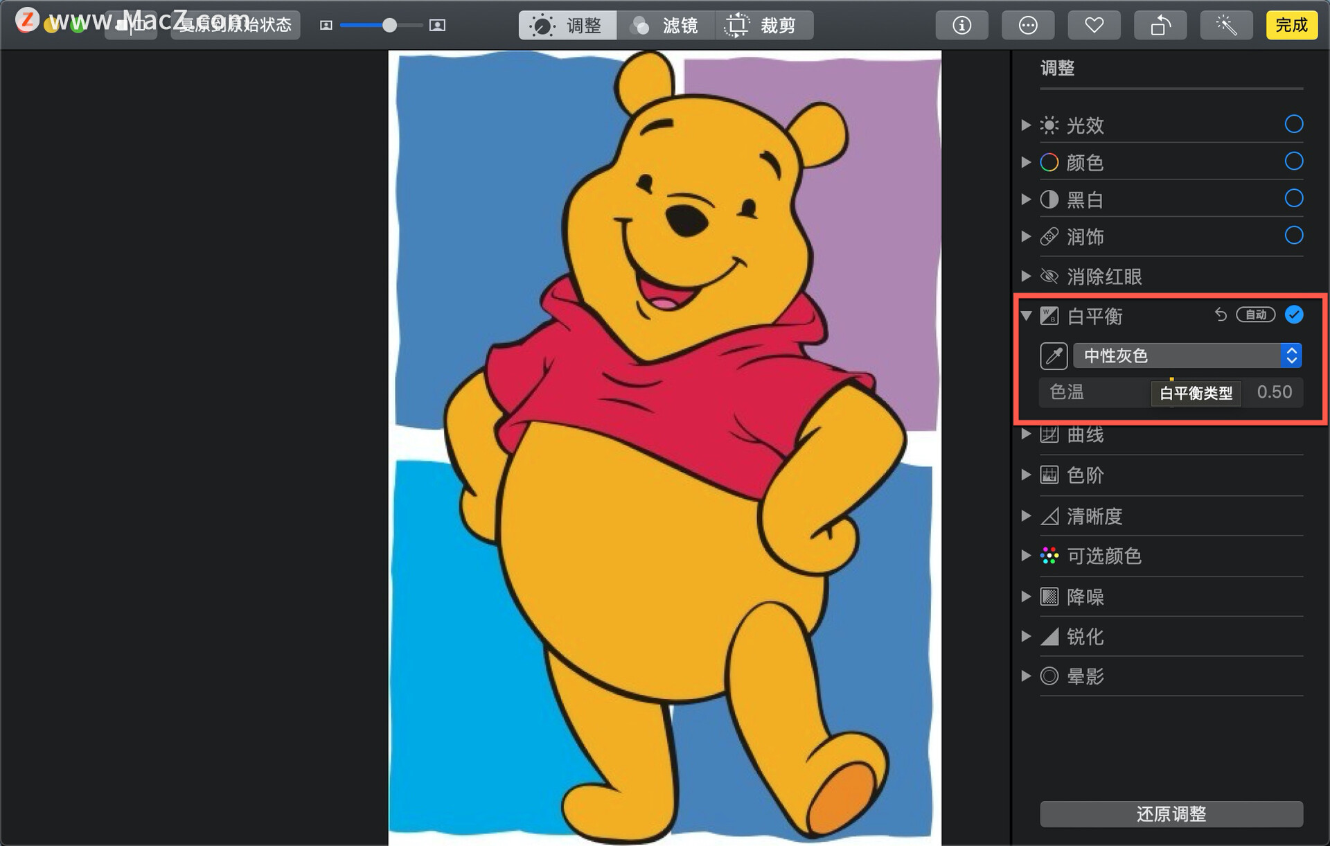1330x846 pixels.
Task: Click the info icon in toolbar
Action: point(961,26)
